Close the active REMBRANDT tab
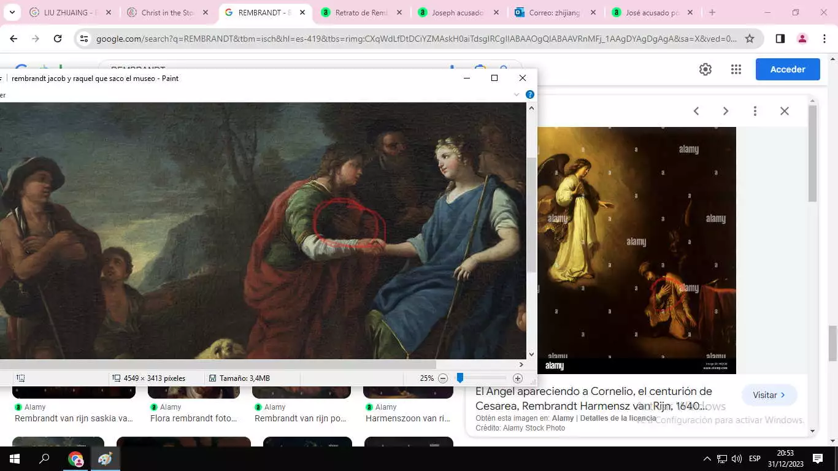838x471 pixels. click(x=302, y=12)
